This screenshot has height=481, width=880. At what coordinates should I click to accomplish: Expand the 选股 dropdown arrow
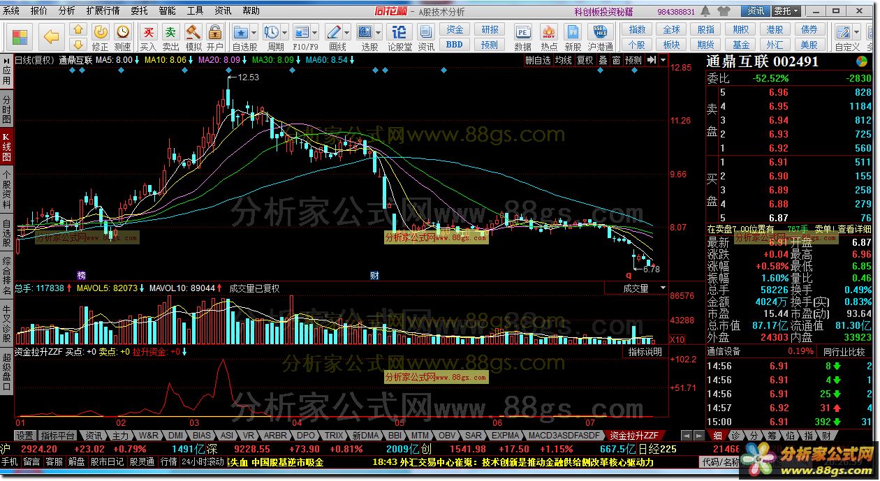tap(378, 32)
